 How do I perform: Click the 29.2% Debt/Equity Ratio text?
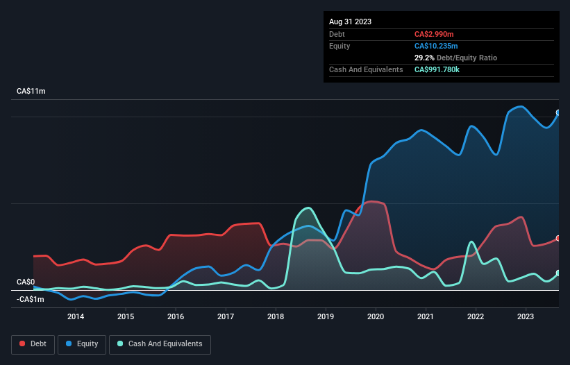pyautogui.click(x=455, y=58)
